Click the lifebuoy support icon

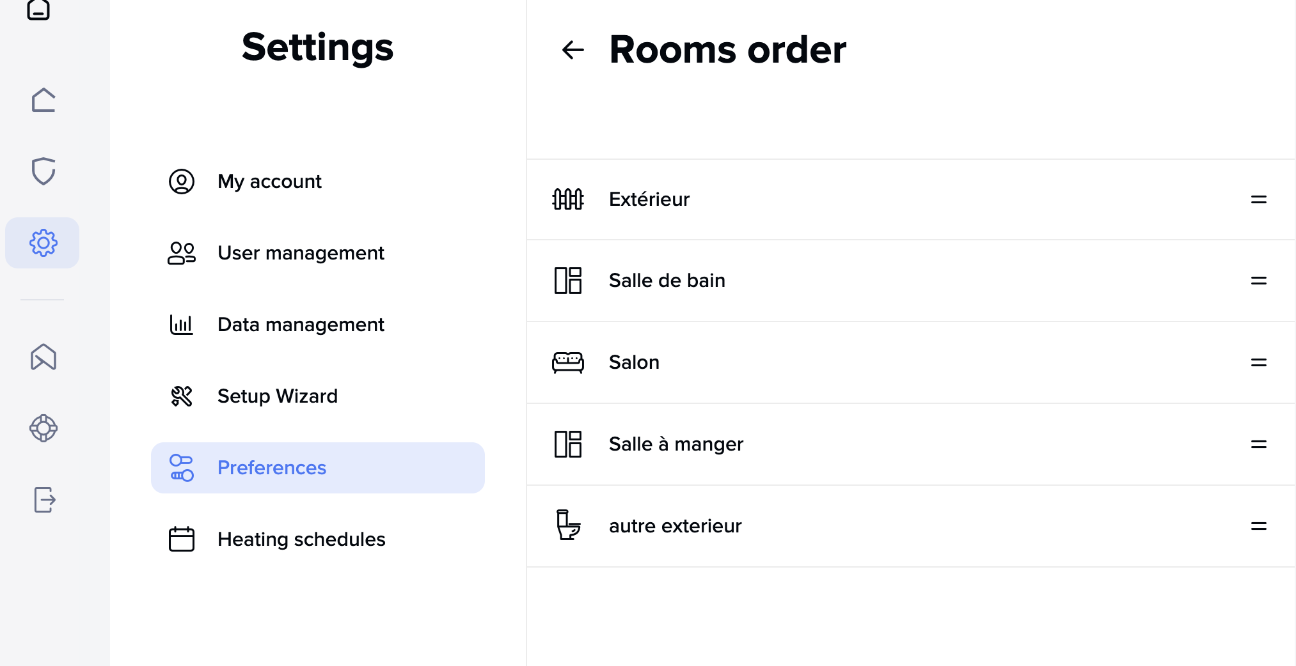[43, 428]
